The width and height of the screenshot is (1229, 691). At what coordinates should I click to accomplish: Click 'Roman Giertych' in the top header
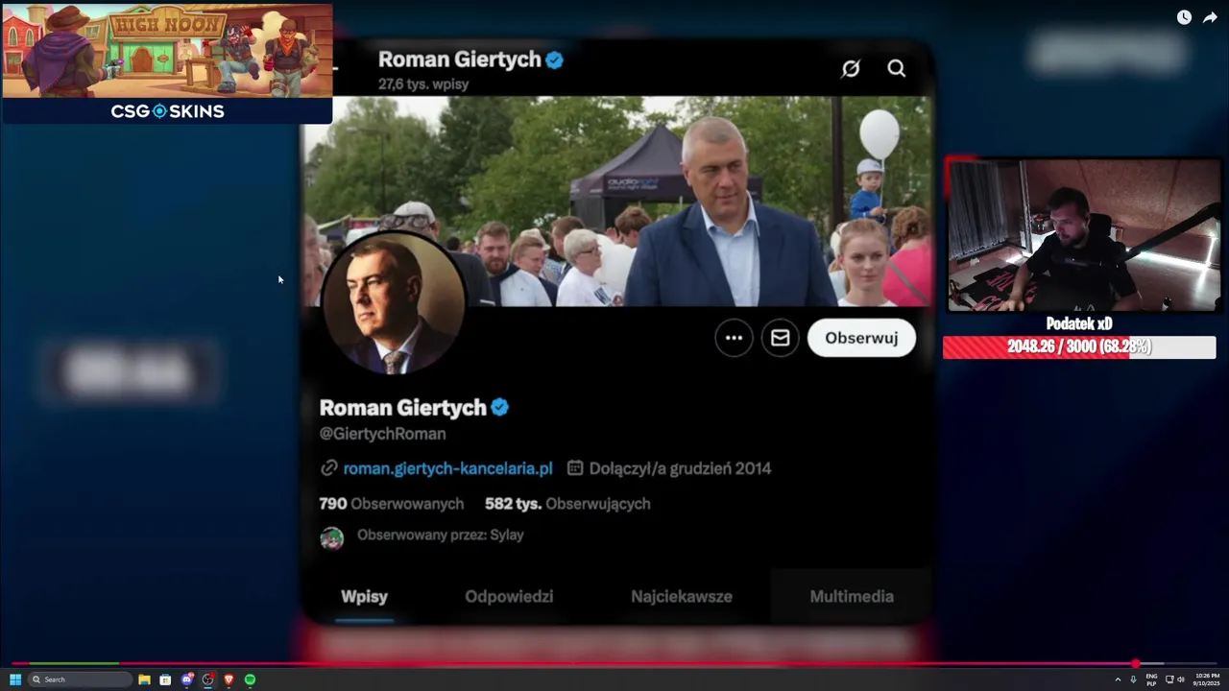[x=460, y=60]
